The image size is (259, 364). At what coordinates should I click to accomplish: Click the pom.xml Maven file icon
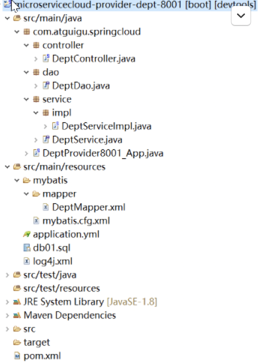(x=17, y=355)
